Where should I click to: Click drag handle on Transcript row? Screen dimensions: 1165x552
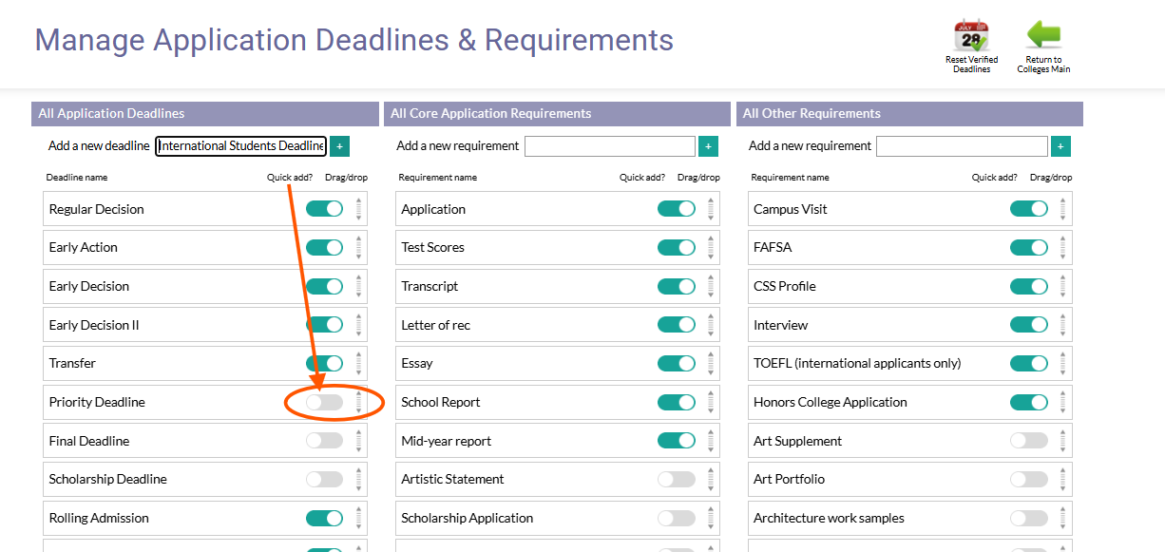[x=711, y=286]
